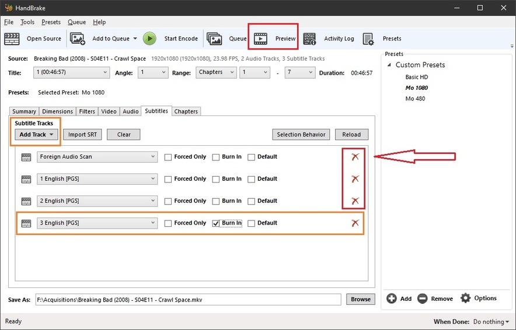
Task: Open the 3 English [PGS] track dropdown
Action: coord(97,223)
